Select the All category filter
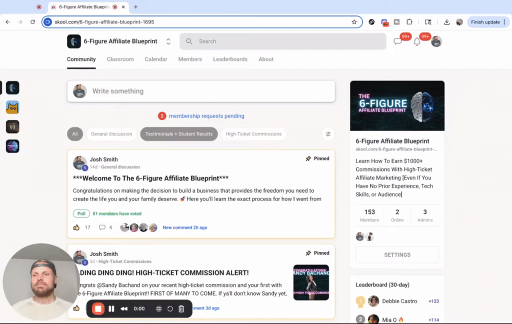This screenshot has height=324, width=512. pos(75,134)
